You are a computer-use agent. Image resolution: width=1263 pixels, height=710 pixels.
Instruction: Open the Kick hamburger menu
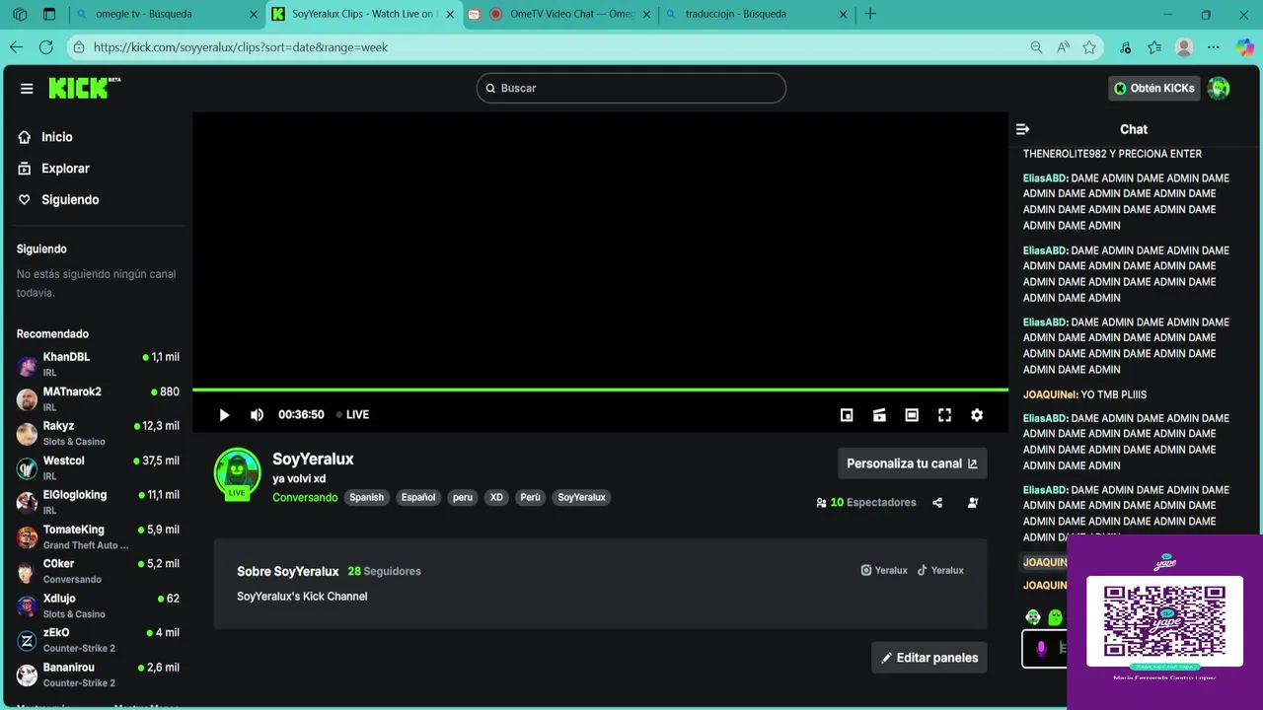27,88
